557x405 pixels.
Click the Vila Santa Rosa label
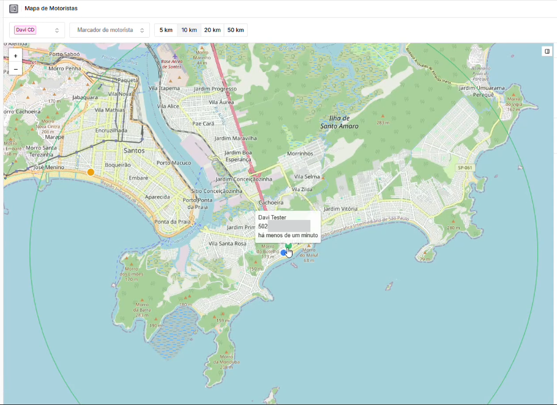coord(227,244)
